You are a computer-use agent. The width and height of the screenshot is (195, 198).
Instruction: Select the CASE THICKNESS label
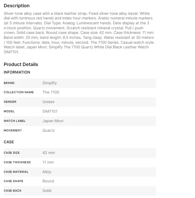(17, 162)
